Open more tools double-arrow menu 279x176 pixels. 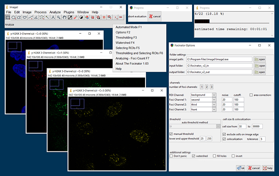point(121,17)
